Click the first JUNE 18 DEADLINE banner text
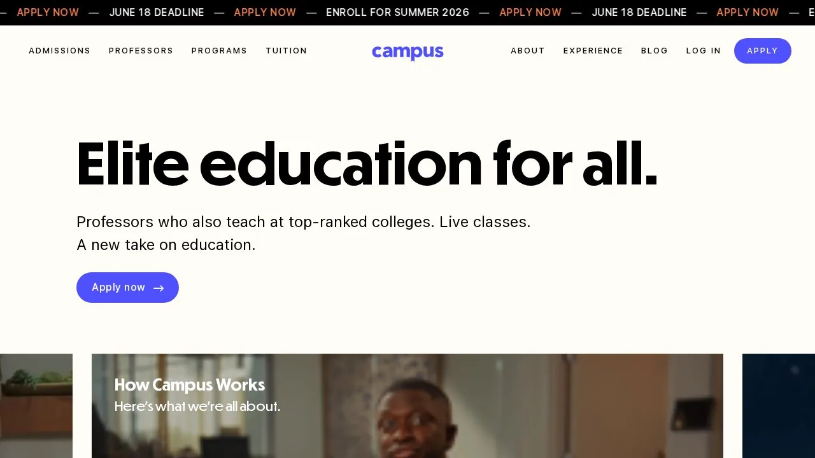 pos(157,13)
